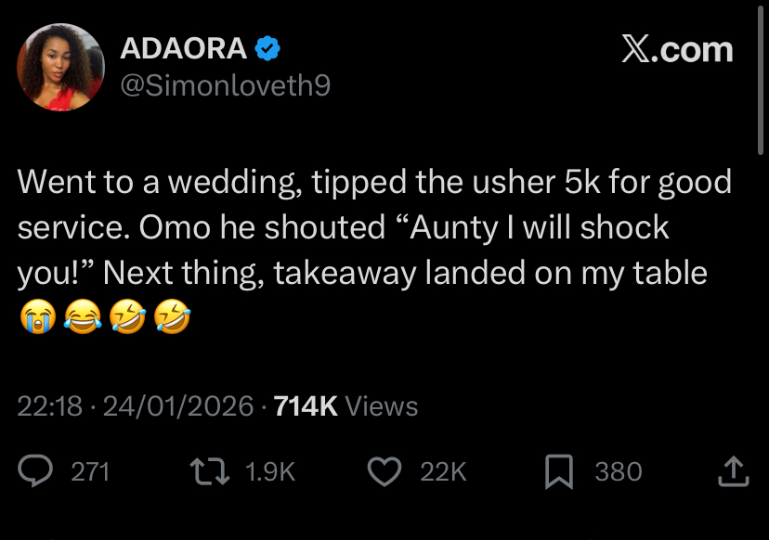The image size is (769, 540).
Task: Click the X.com logo
Action: coord(680,49)
